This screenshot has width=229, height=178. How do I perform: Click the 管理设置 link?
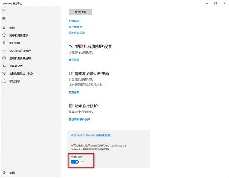74,60
